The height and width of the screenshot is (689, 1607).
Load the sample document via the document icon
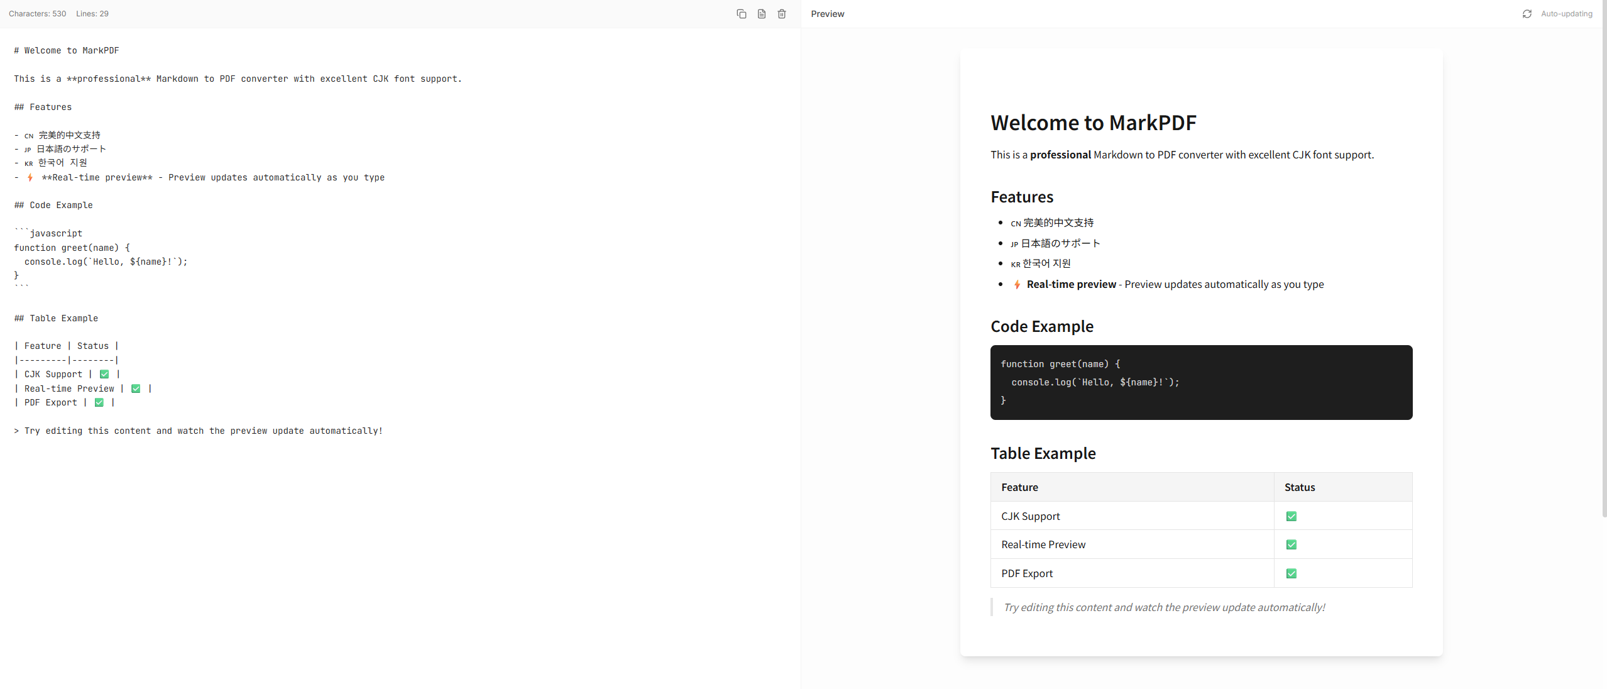tap(761, 13)
